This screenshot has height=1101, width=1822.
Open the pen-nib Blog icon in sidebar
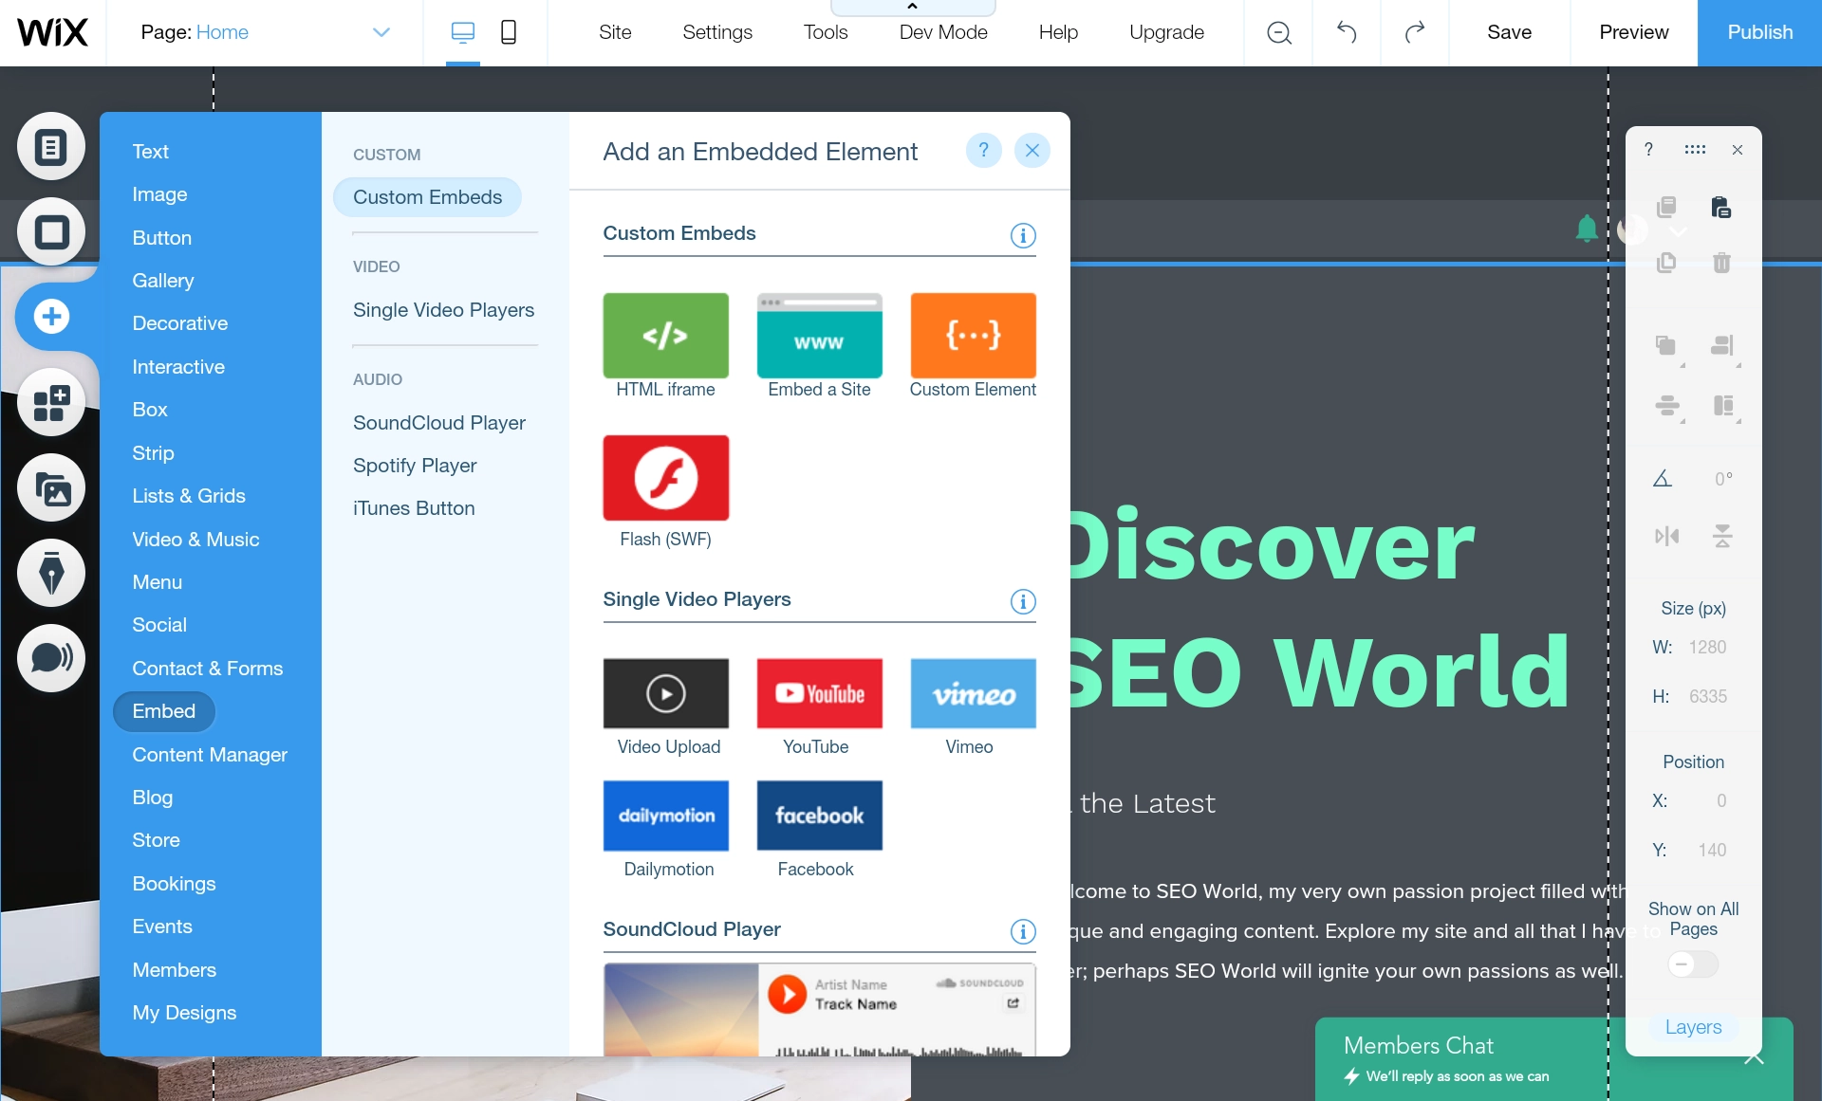coord(51,573)
